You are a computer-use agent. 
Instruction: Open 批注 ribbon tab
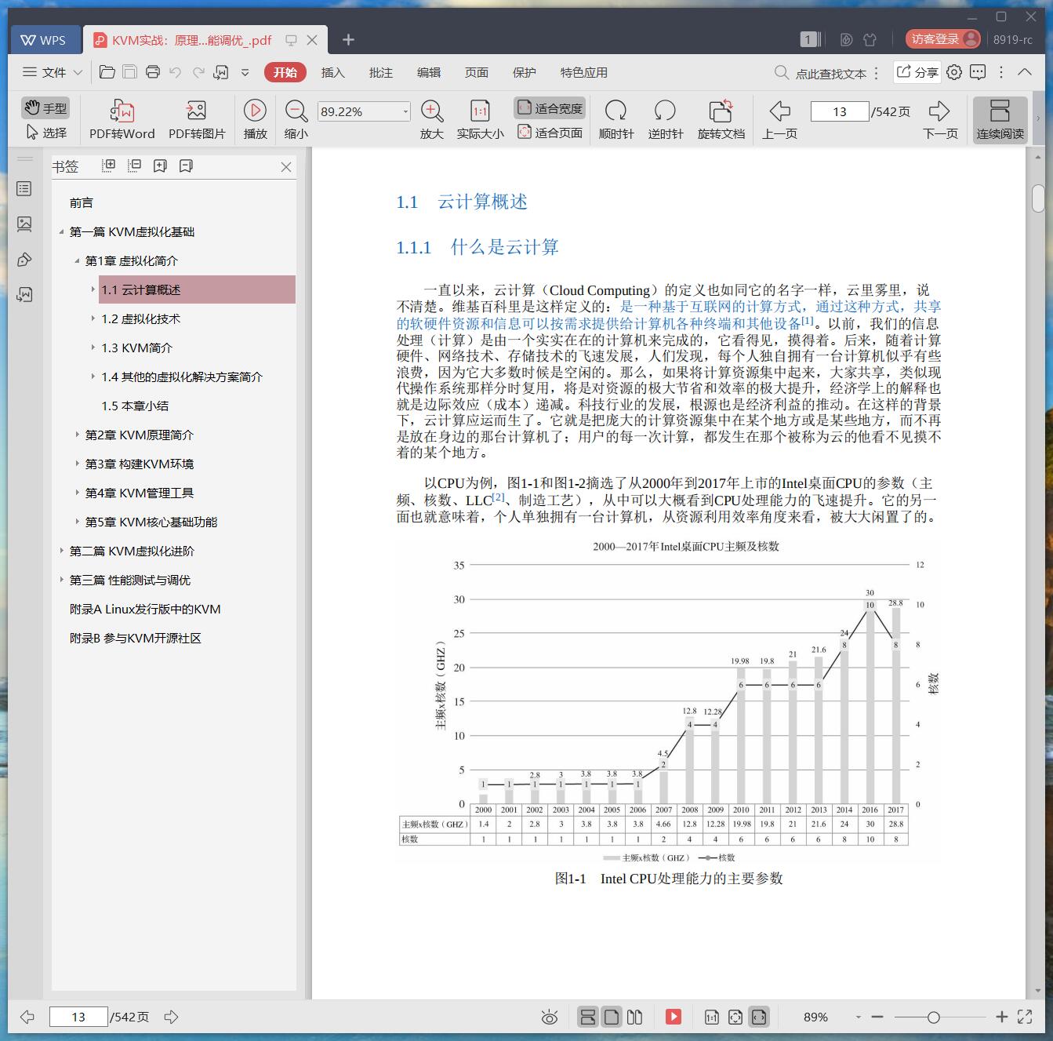380,72
